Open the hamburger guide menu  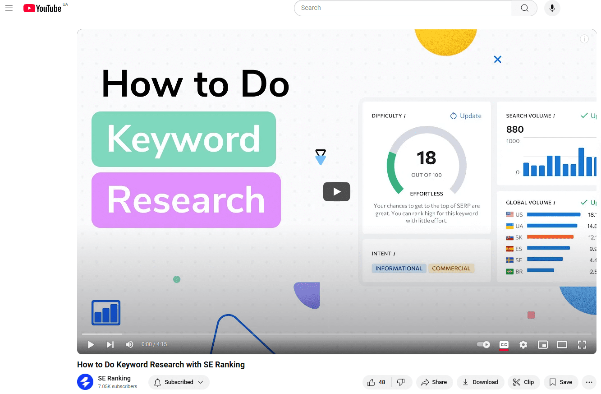coord(9,8)
